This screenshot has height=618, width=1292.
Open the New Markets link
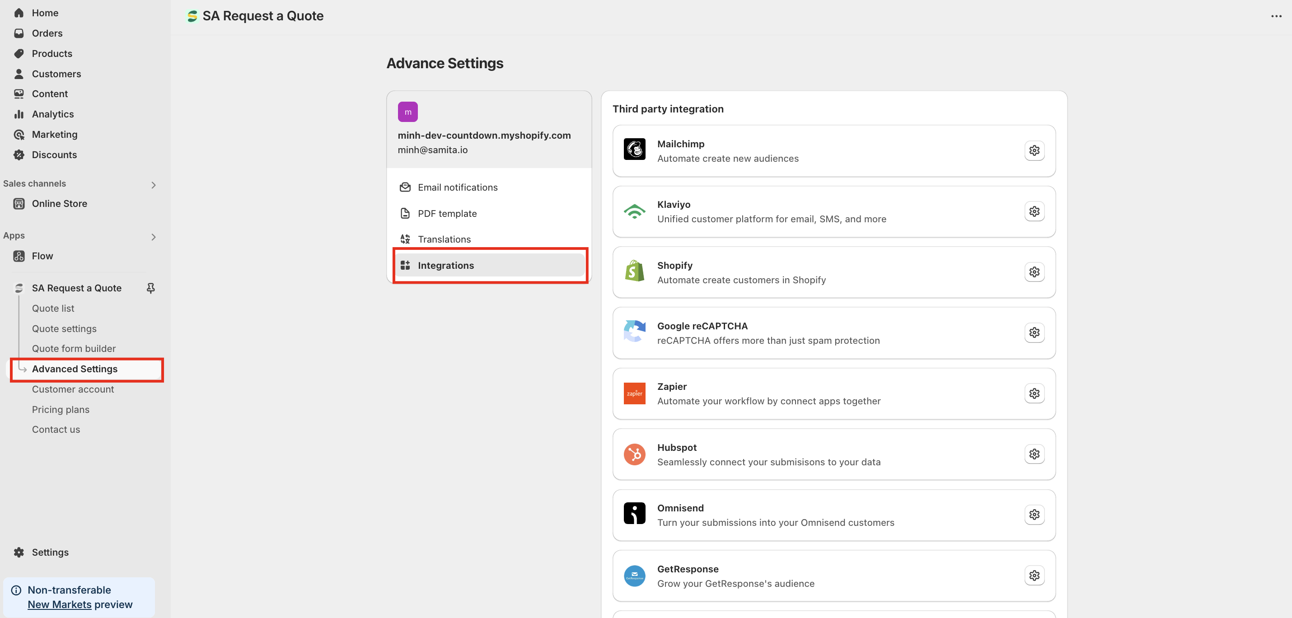[x=59, y=604]
